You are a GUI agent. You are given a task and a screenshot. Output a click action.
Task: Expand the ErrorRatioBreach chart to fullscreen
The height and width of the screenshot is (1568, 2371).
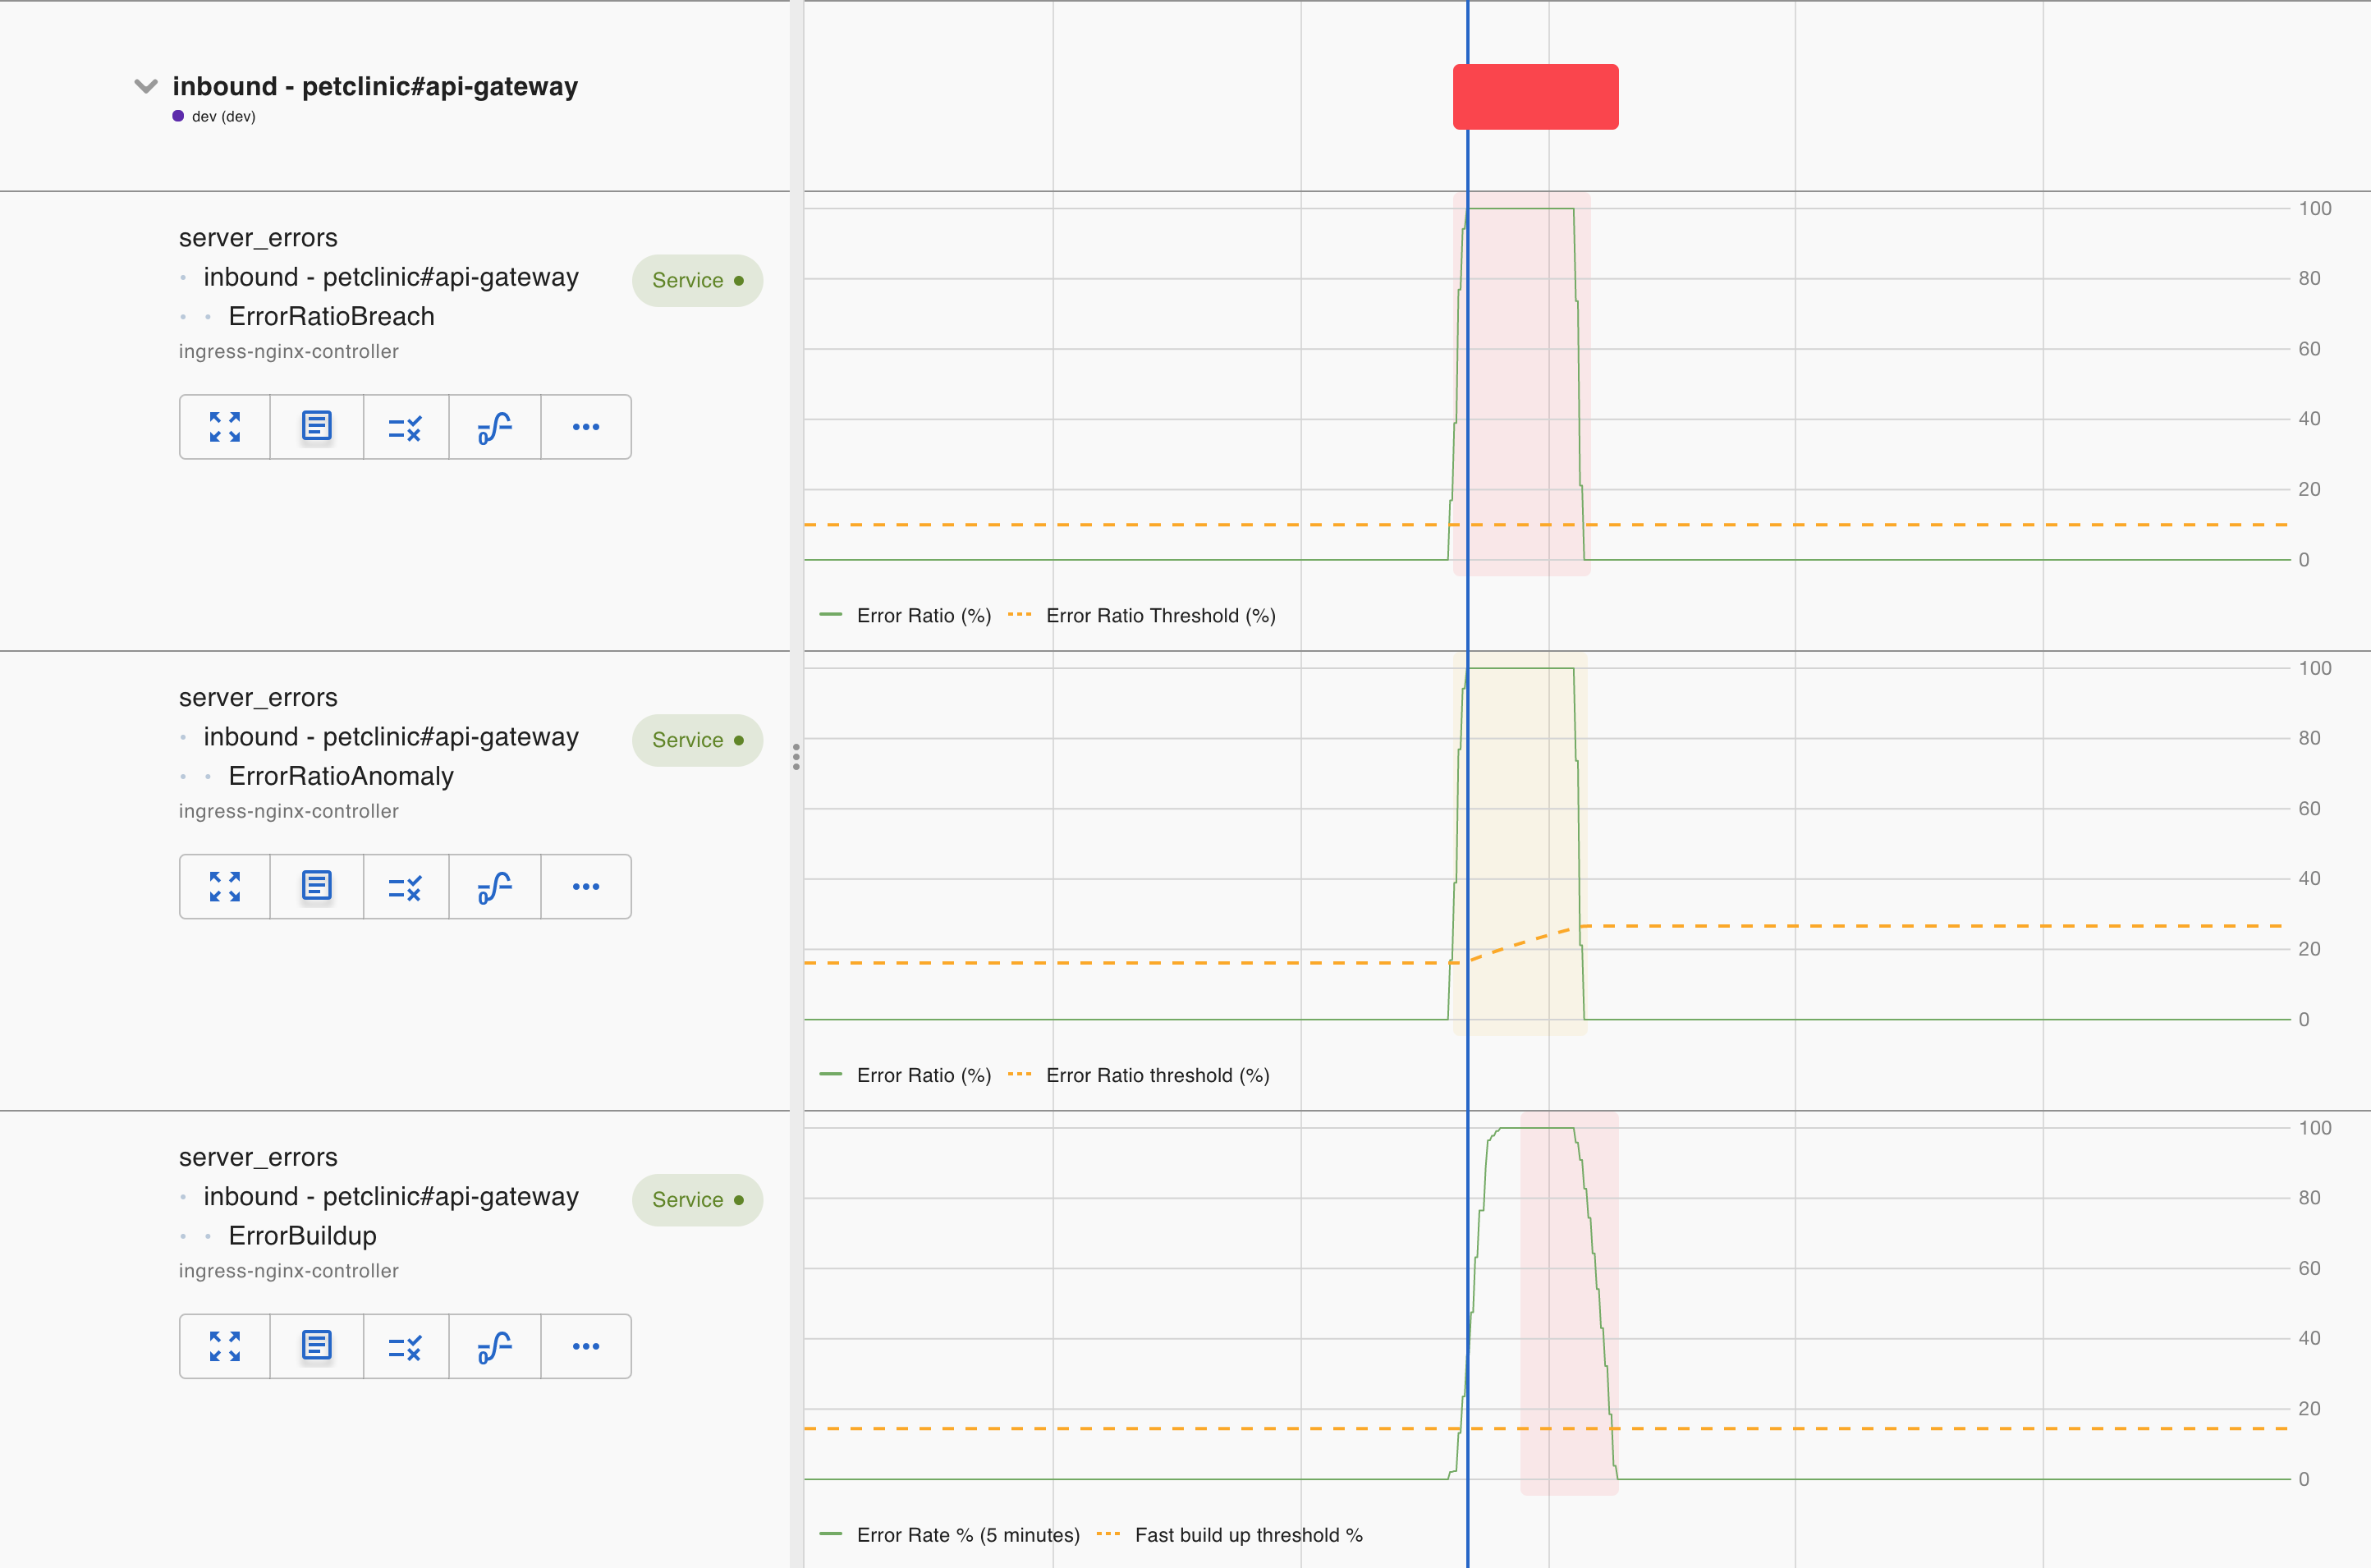point(224,427)
